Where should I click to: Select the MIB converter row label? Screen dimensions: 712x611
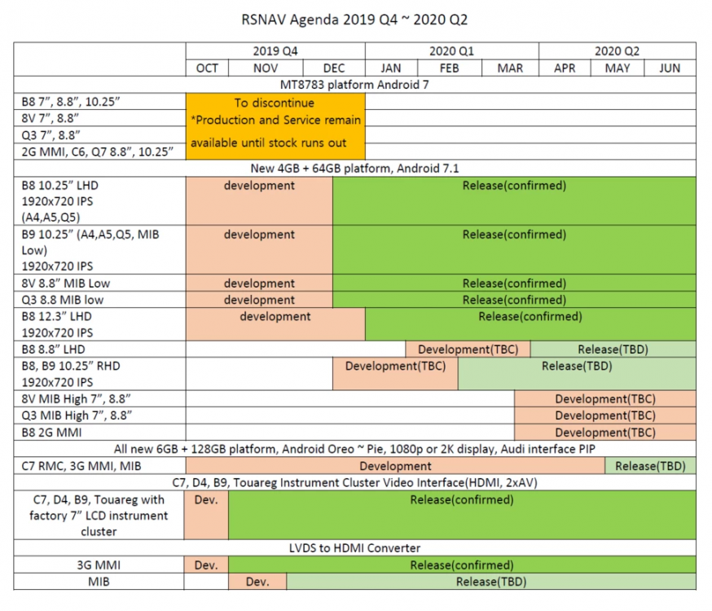99,582
